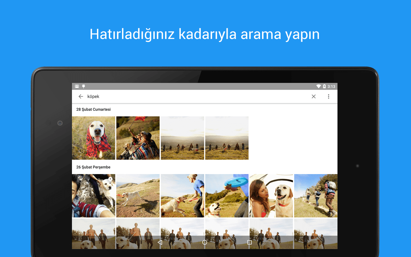Image resolution: width=411 pixels, height=257 pixels.
Task: Click the email notification icon in status bar
Action: [x=77, y=86]
